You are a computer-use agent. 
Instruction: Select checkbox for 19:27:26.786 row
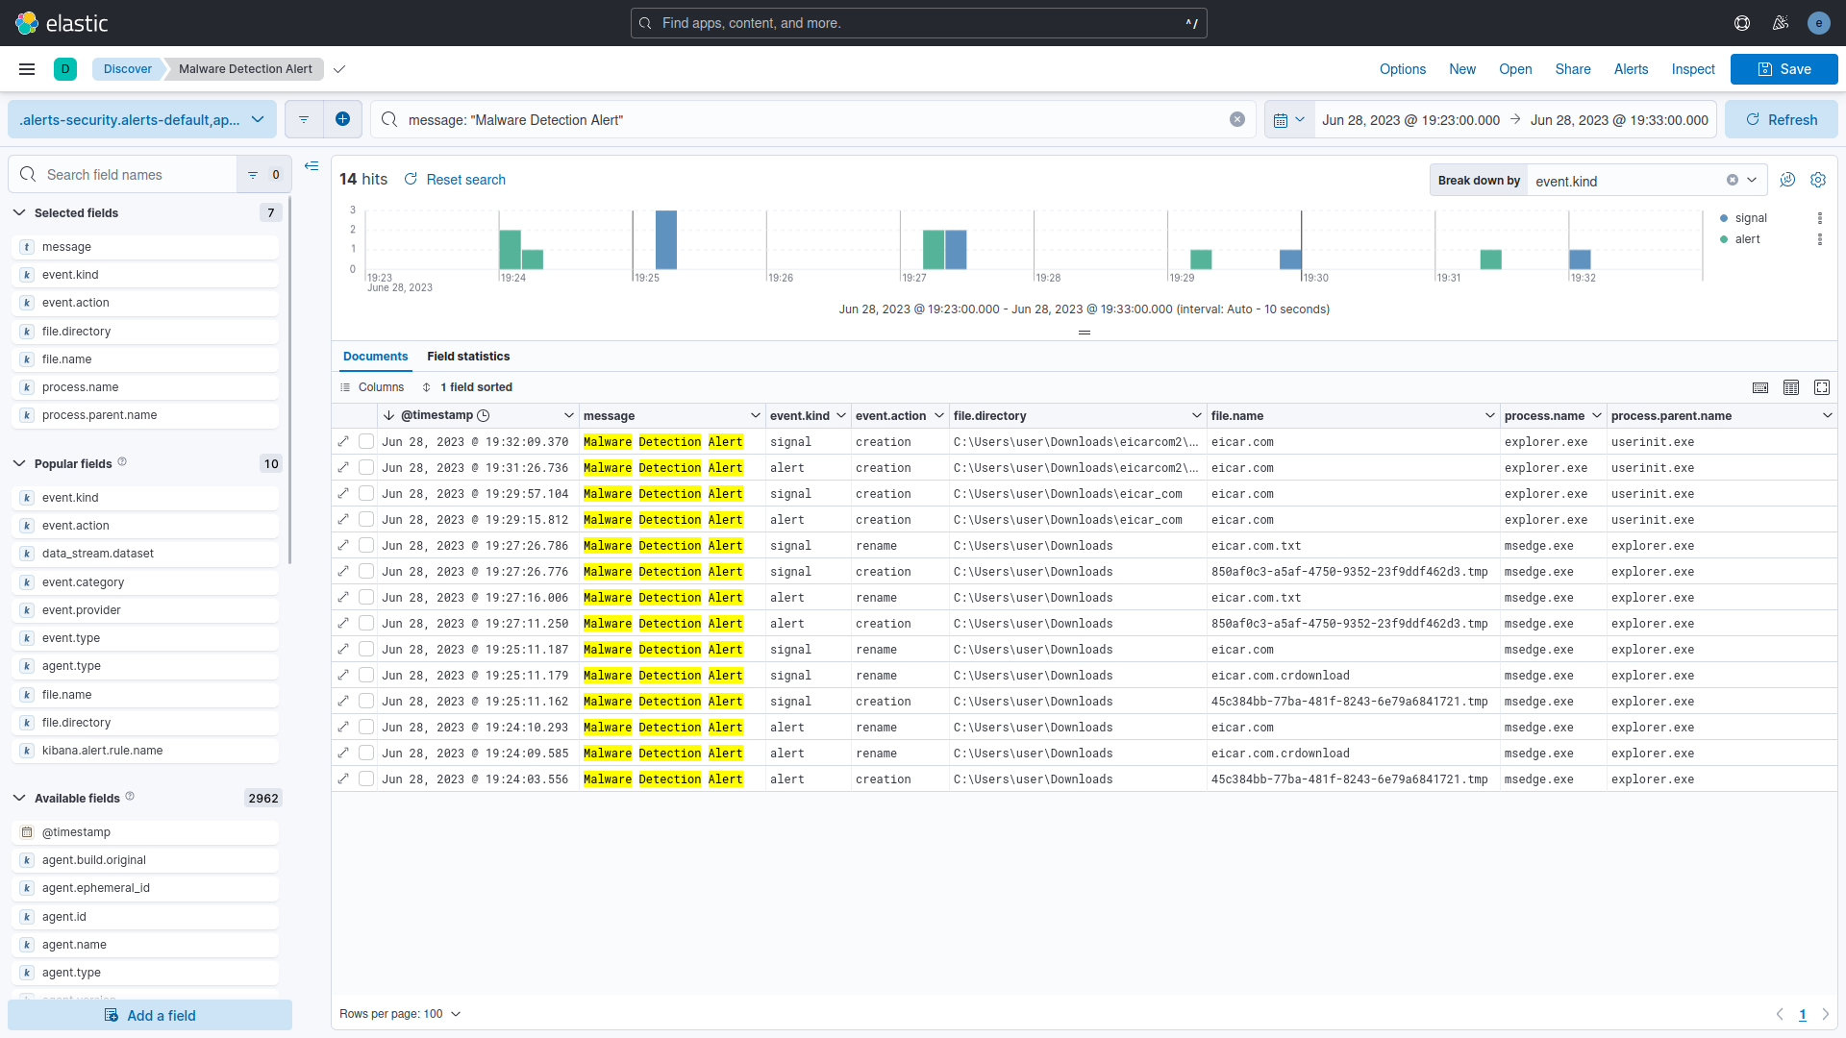click(366, 546)
